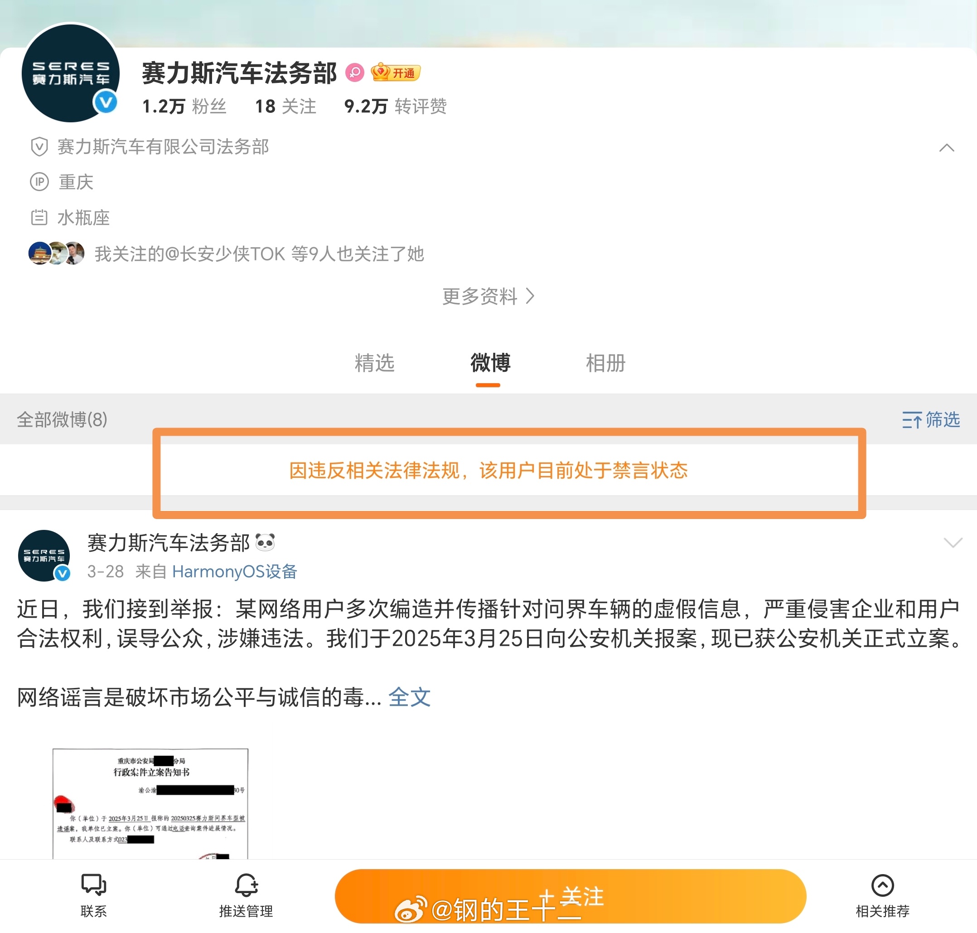
Task: Click the post date 3-28
Action: 106,572
